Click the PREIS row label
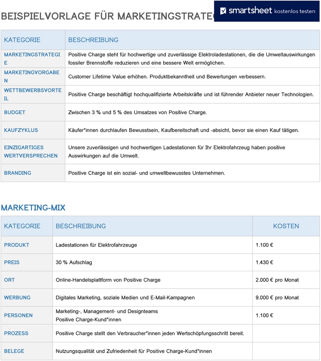 coord(12,262)
